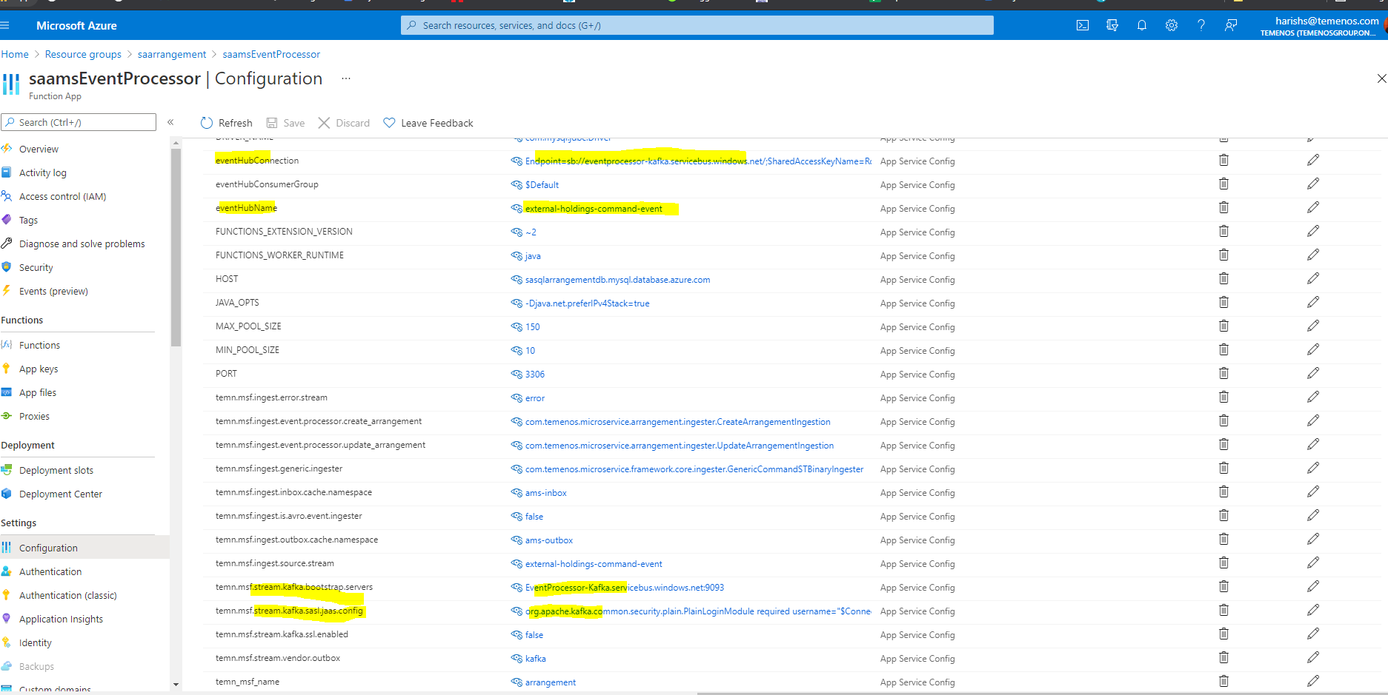Open portal settings gear
The width and height of the screenshot is (1388, 695).
pos(1171,25)
